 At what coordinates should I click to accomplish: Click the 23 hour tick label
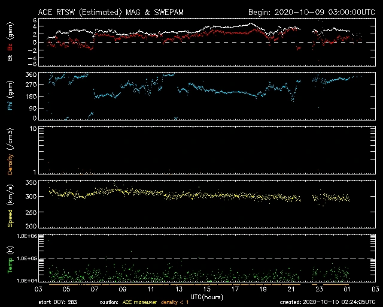point(319,290)
